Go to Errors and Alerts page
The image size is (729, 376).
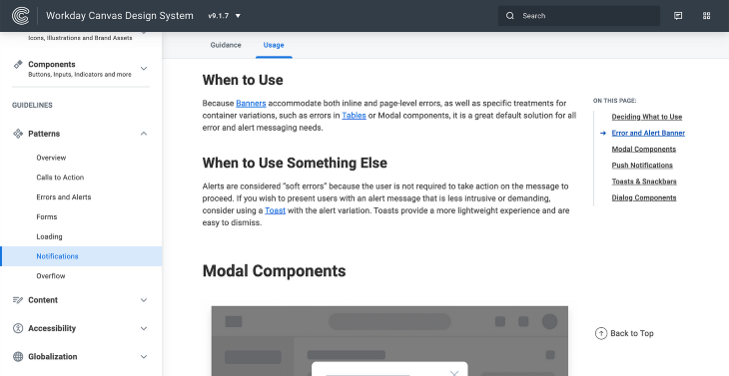pyautogui.click(x=64, y=197)
